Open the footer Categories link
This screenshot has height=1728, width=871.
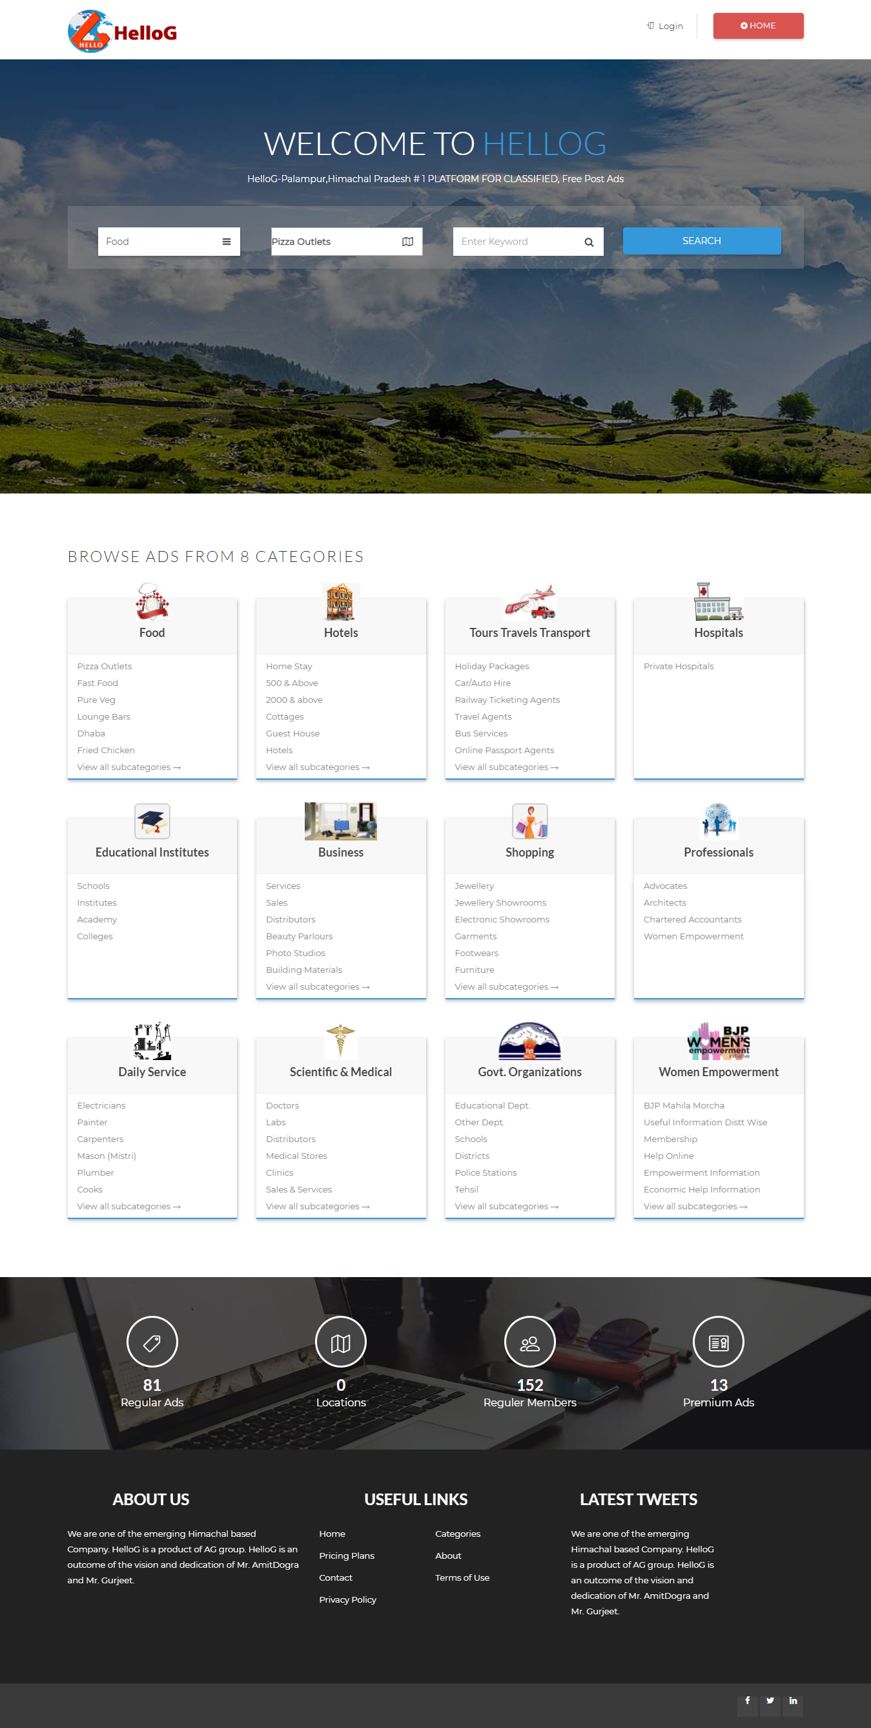click(x=458, y=1534)
